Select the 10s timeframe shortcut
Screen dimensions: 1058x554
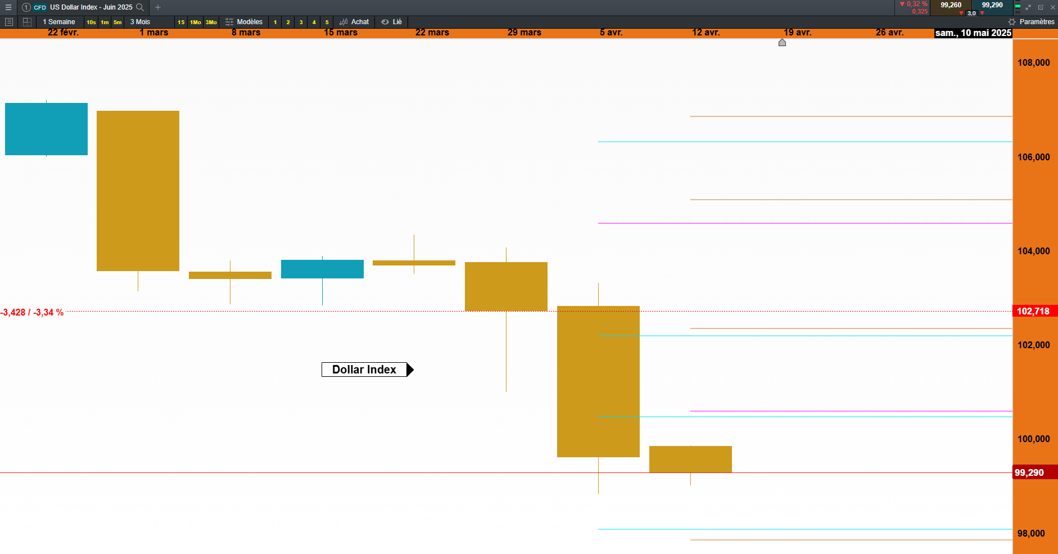[x=91, y=22]
